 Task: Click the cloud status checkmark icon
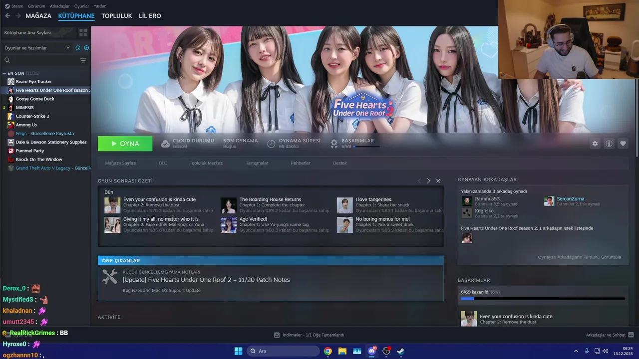165,144
